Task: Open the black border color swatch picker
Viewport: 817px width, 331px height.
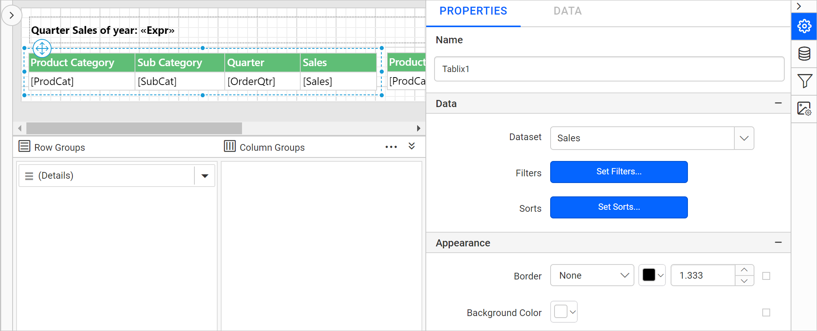Action: coord(652,276)
